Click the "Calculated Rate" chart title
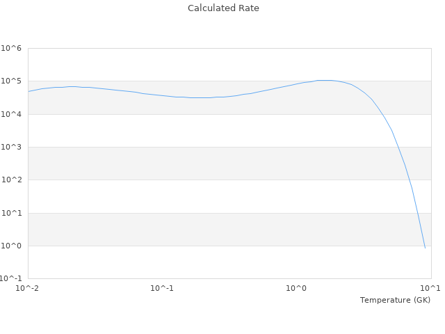This screenshot has width=445, height=334. coord(222,8)
